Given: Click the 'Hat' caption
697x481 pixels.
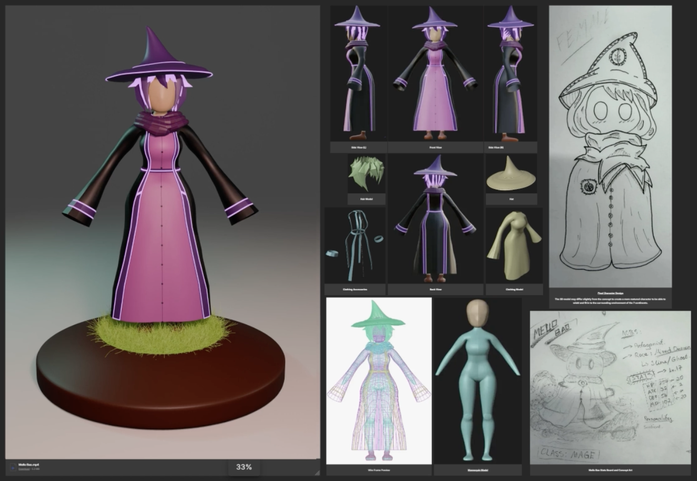Looking at the screenshot, I should [x=511, y=199].
